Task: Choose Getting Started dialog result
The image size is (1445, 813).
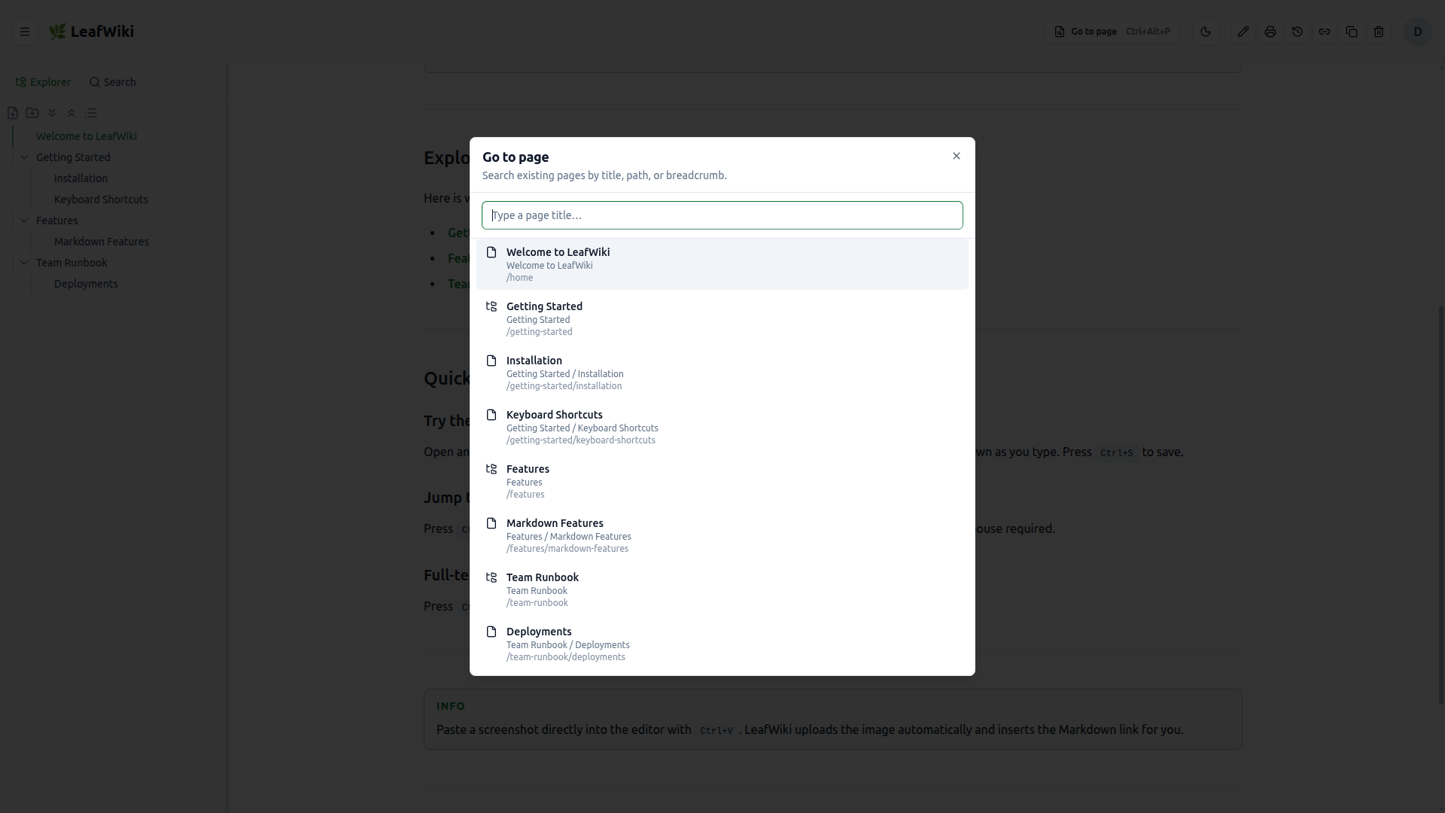Action: click(722, 318)
